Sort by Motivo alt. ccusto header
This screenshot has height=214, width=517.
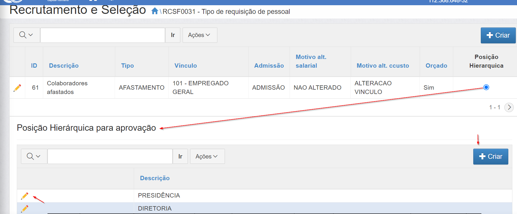tap(383, 66)
